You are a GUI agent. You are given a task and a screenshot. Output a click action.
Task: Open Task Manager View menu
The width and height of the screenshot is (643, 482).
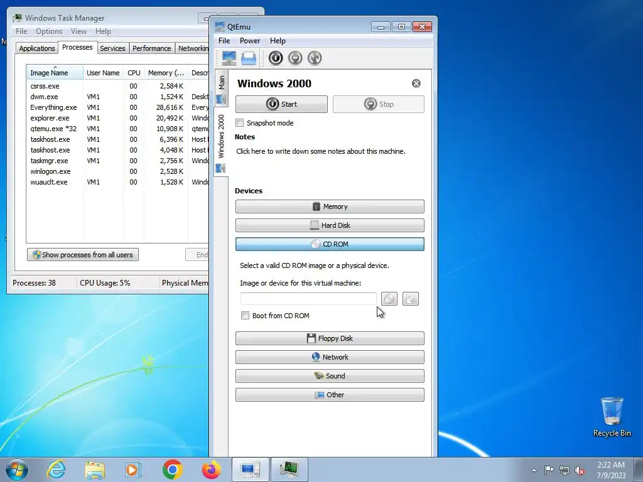tap(78, 31)
